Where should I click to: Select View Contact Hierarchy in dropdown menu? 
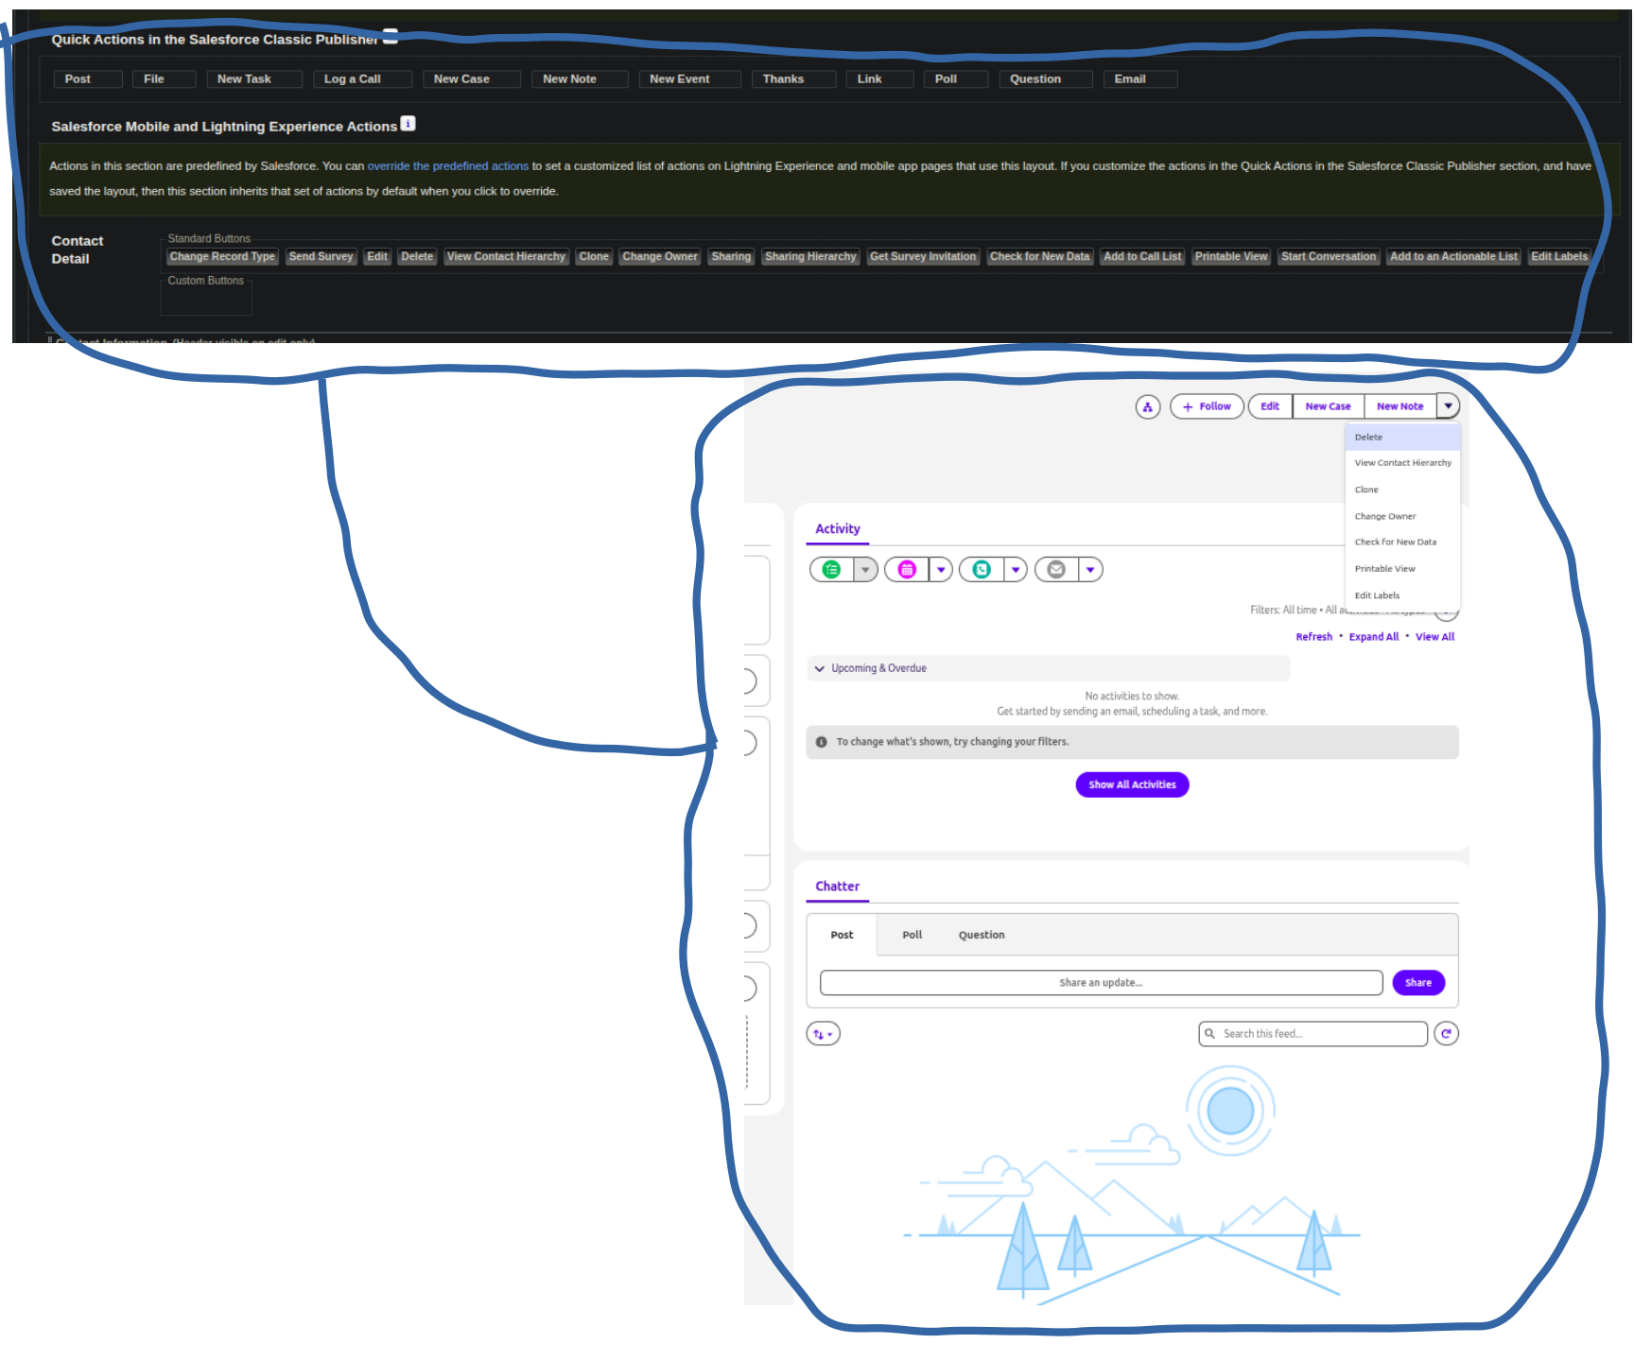1402,463
